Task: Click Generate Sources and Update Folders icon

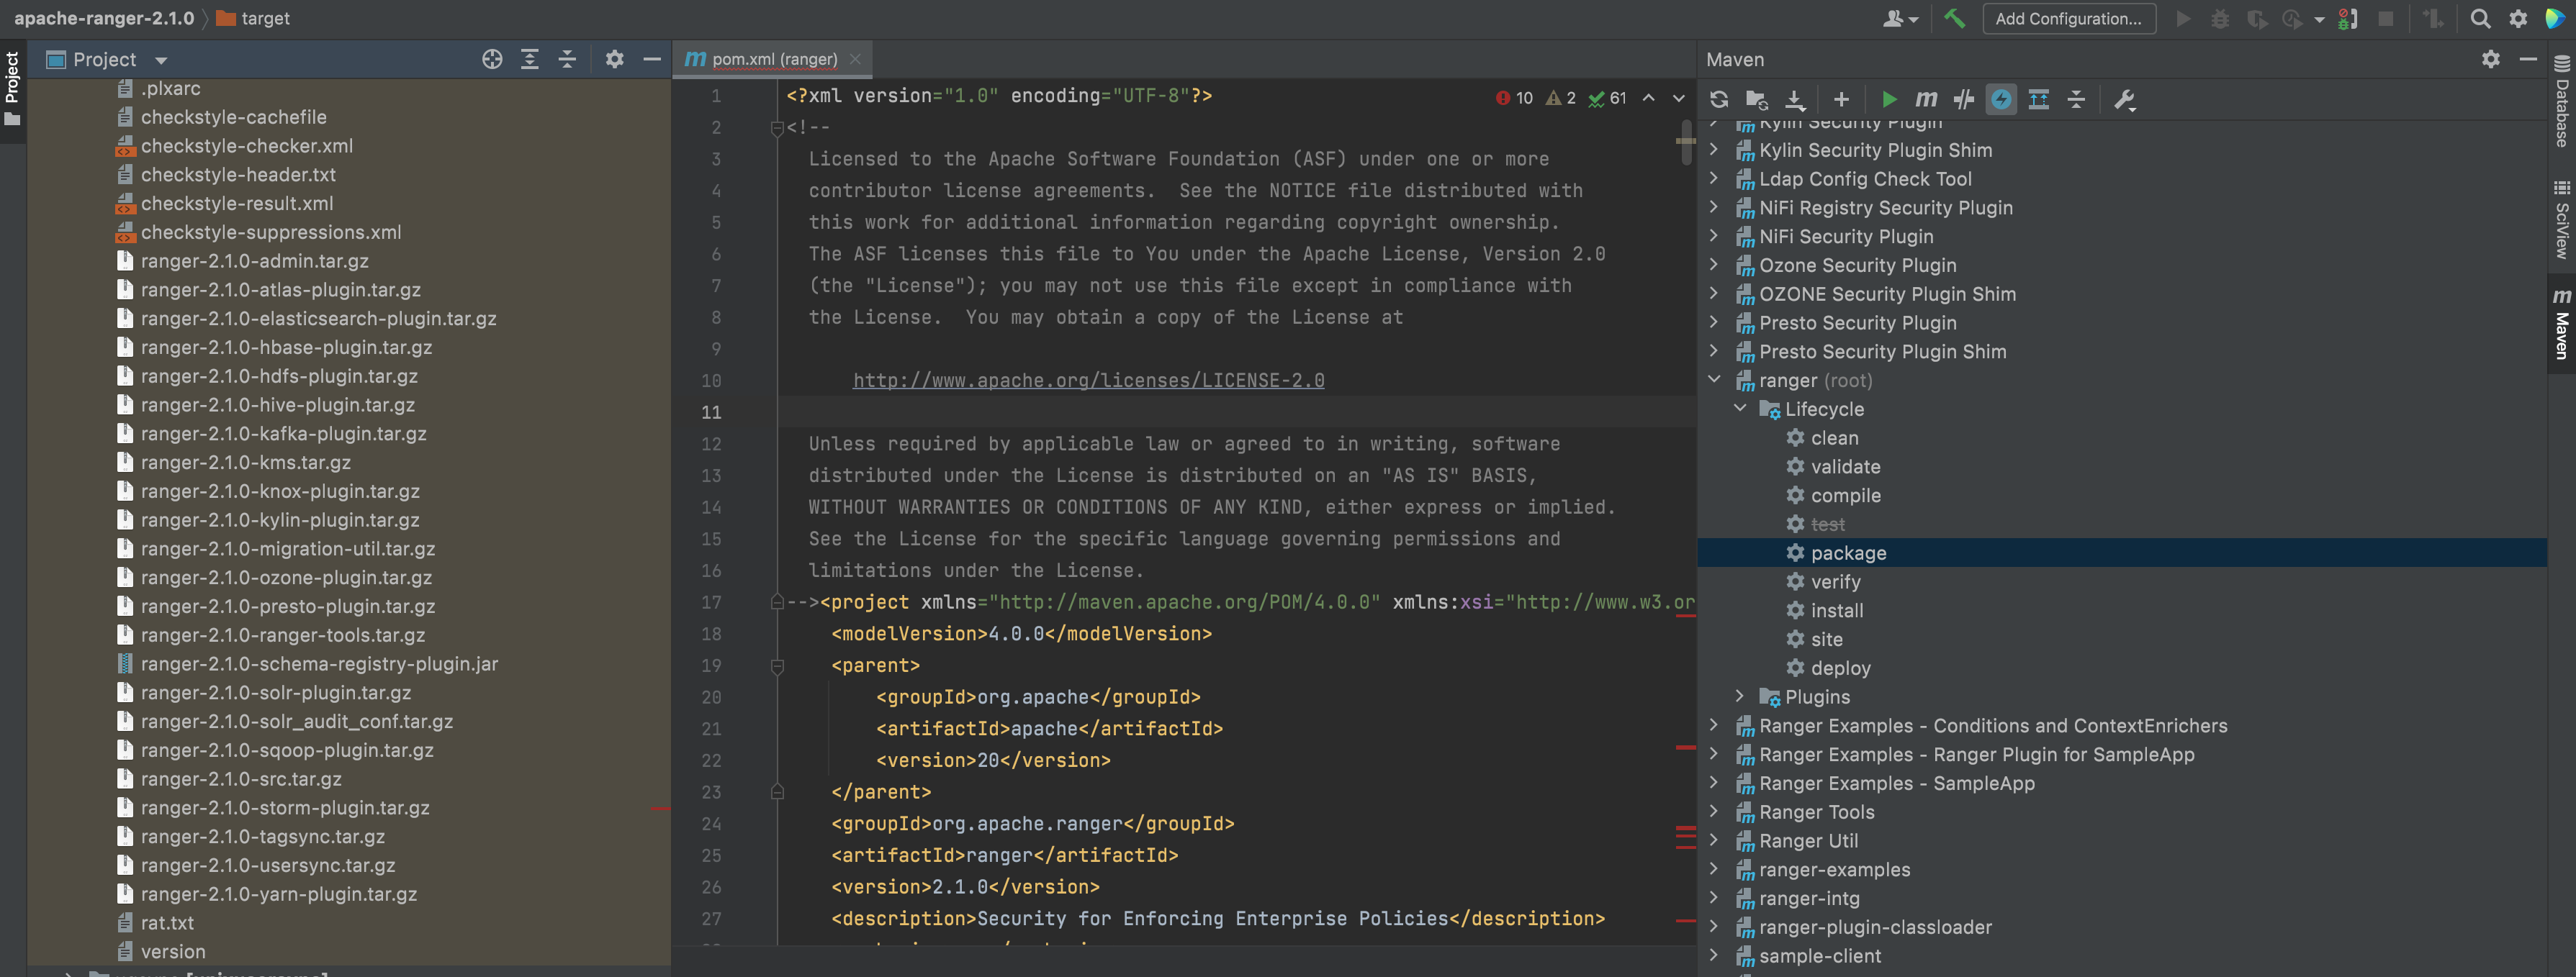Action: tap(1756, 99)
